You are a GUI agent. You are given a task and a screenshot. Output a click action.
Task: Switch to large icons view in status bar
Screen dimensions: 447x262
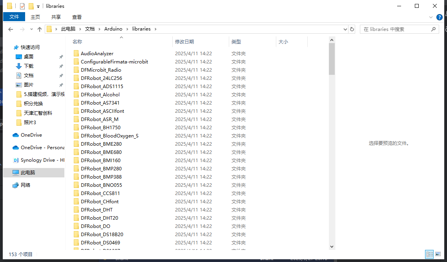click(x=438, y=254)
